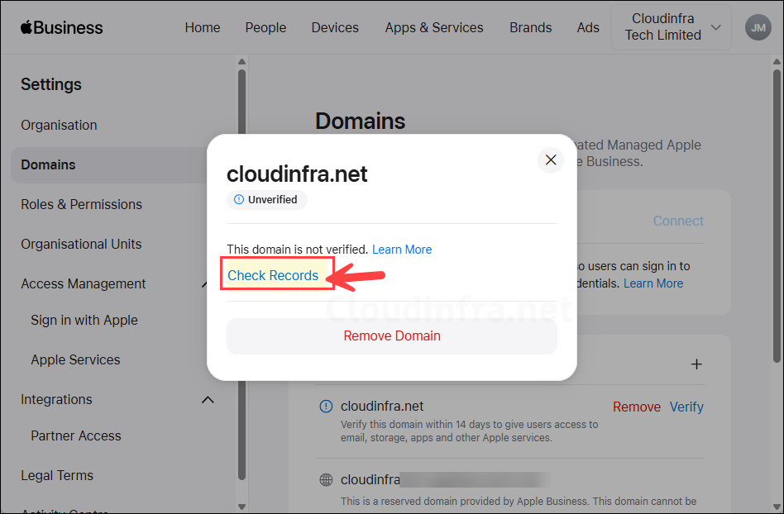The image size is (784, 514).
Task: Open Cloudinfra Tech Limited organisation dropdown
Action: click(671, 27)
